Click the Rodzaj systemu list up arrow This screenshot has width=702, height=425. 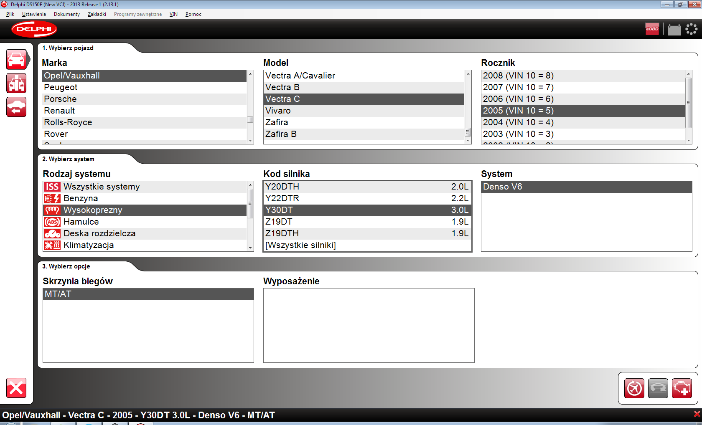pos(250,185)
